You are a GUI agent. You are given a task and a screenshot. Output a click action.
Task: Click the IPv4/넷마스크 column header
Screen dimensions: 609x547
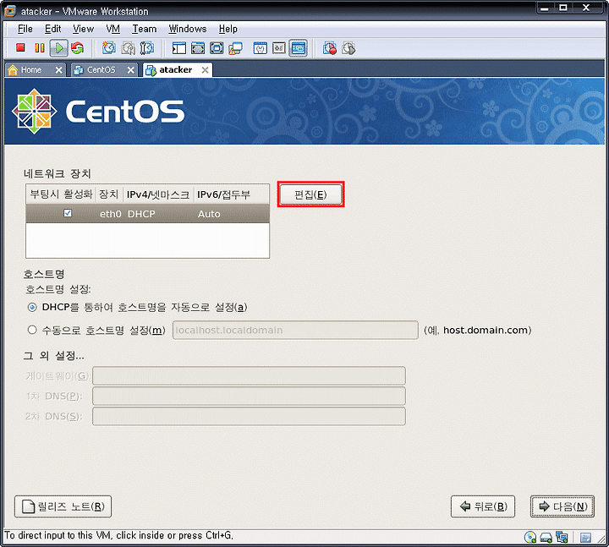tap(158, 194)
